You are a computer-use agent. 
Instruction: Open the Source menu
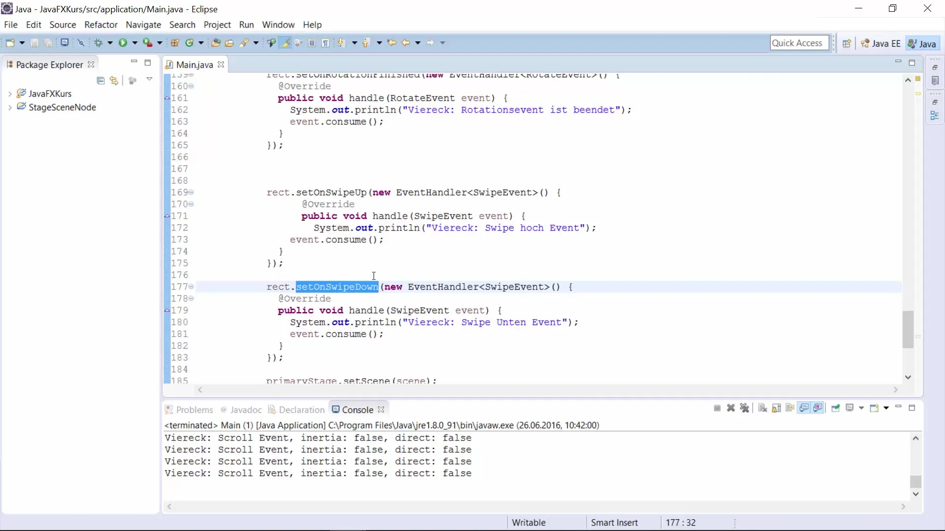click(63, 25)
